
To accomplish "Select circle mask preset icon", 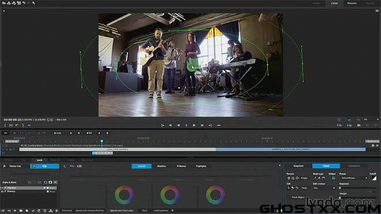I will (289, 178).
